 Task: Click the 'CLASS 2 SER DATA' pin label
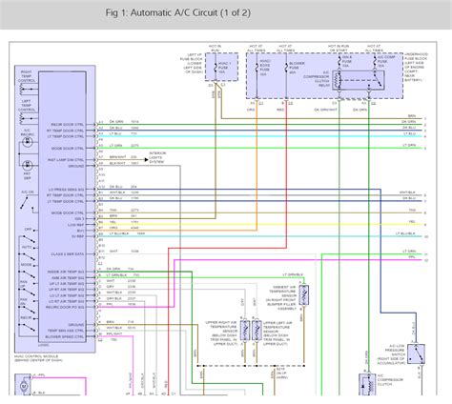click(x=68, y=254)
